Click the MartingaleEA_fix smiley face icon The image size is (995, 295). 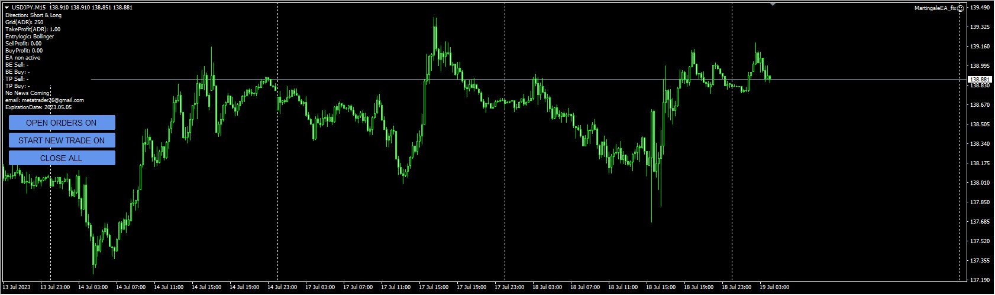click(x=961, y=8)
